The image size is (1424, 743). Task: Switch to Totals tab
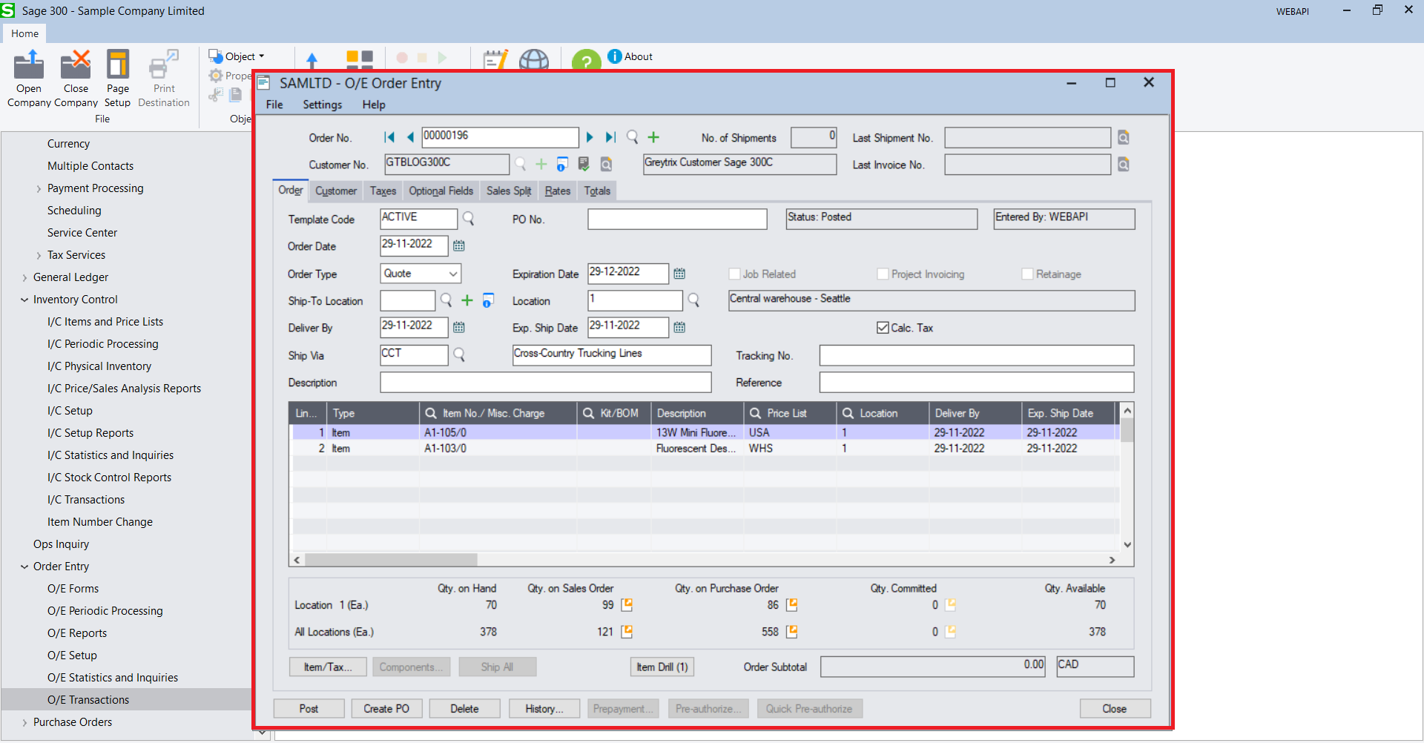(597, 191)
